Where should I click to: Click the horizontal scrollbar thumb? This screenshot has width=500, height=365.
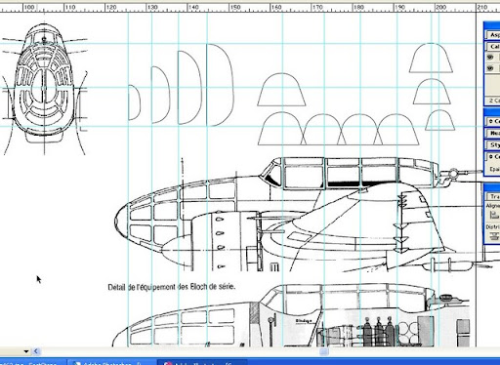(x=323, y=351)
